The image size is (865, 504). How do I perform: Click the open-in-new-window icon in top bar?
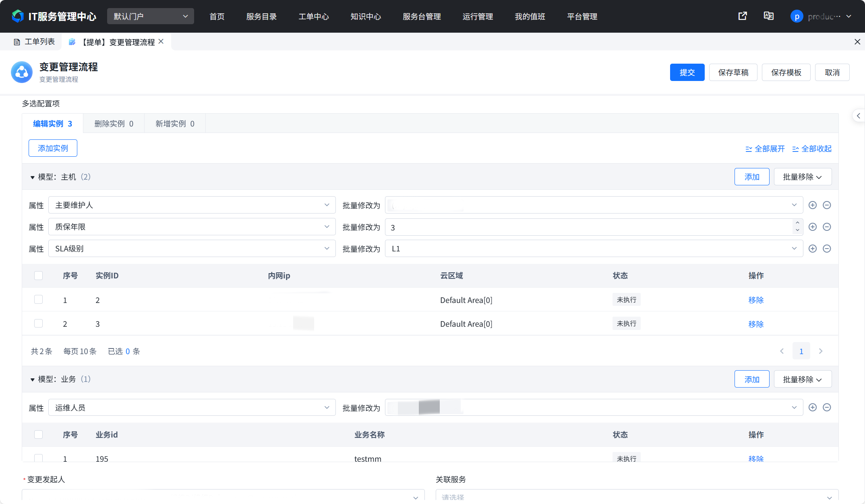742,16
